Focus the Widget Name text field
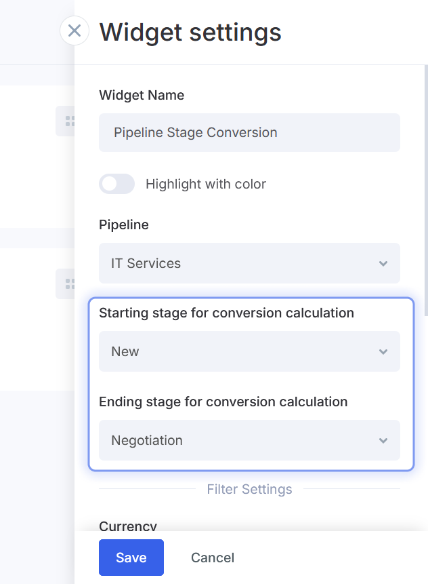428x584 pixels. [249, 132]
